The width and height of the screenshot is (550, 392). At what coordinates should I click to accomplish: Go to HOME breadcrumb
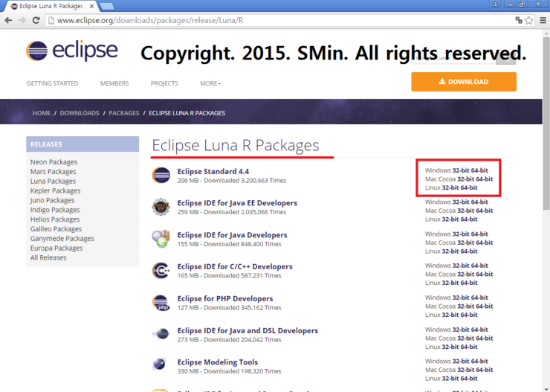tap(42, 113)
